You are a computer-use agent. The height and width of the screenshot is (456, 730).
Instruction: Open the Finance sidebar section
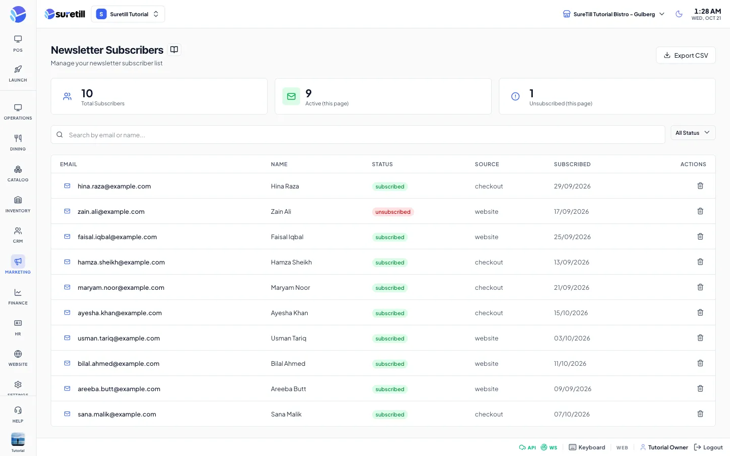point(18,296)
